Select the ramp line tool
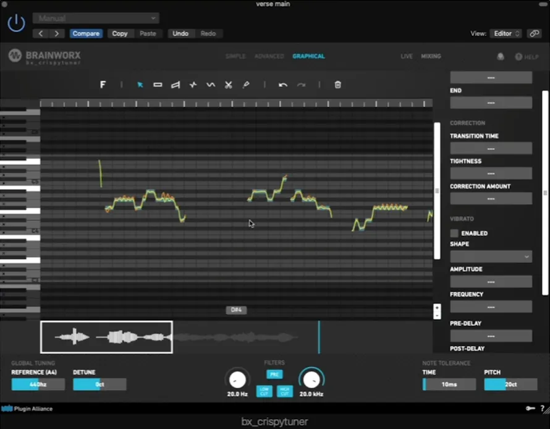The width and height of the screenshot is (550, 429). click(x=176, y=85)
